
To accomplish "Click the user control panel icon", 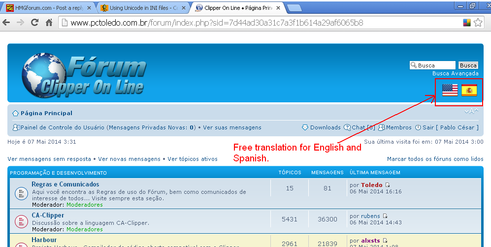I will pyautogui.click(x=16, y=127).
